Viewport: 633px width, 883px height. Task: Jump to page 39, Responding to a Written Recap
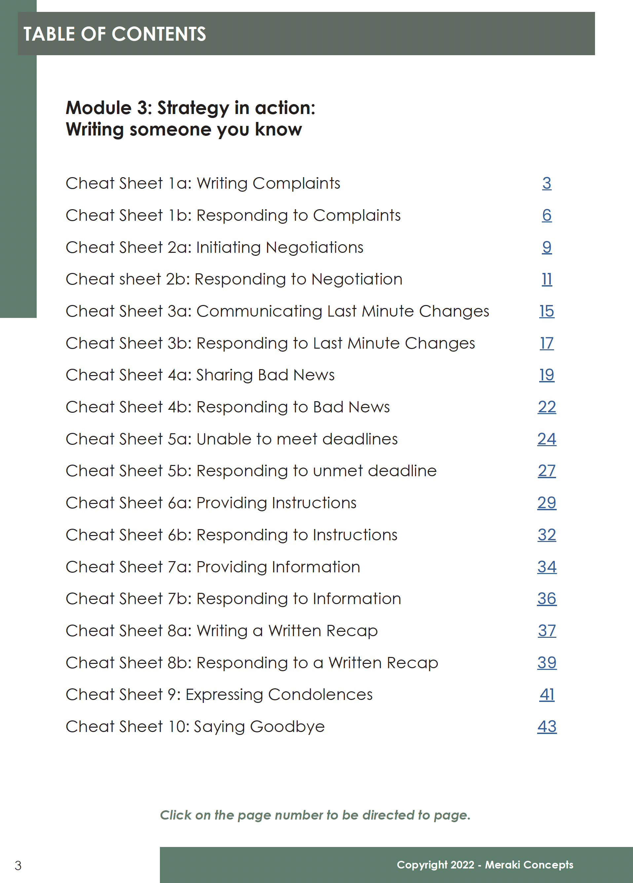[x=546, y=662]
